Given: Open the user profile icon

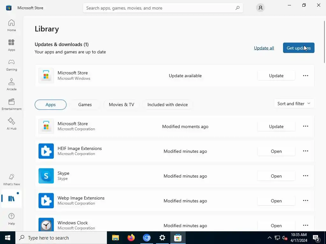Looking at the screenshot, I should click(x=260, y=8).
